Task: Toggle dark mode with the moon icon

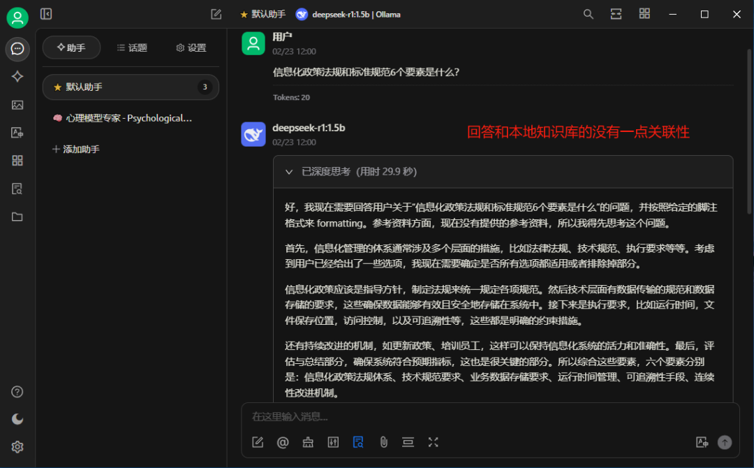Action: tap(17, 419)
